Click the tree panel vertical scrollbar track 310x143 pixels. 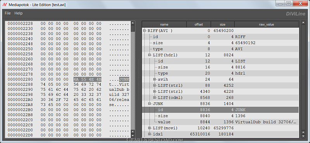[x=303, y=78]
